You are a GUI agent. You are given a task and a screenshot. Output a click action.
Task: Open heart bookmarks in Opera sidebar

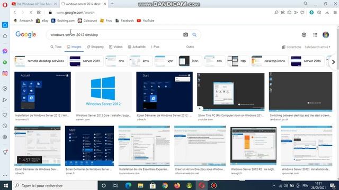pos(5,115)
